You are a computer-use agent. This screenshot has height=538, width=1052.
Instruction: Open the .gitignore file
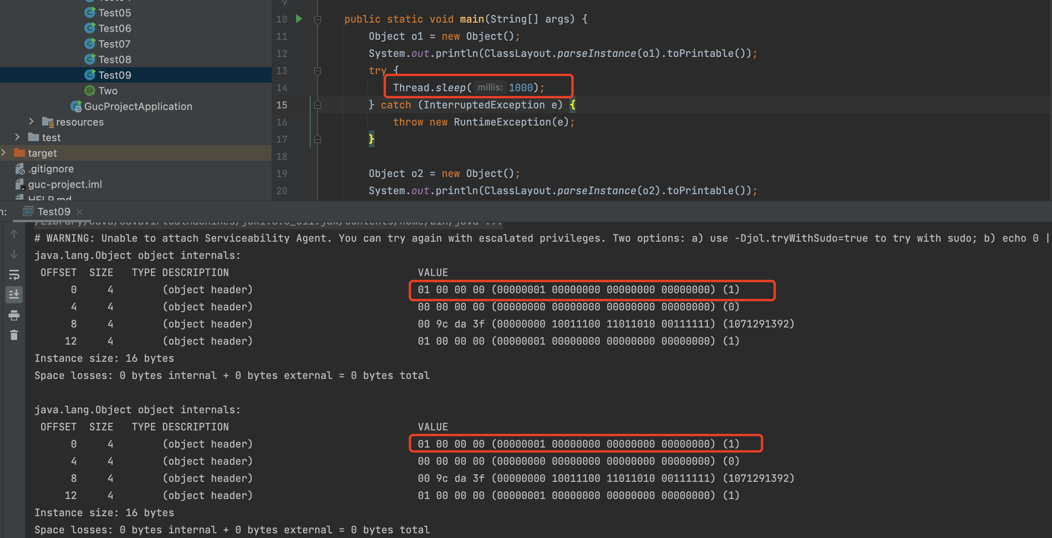(x=51, y=168)
